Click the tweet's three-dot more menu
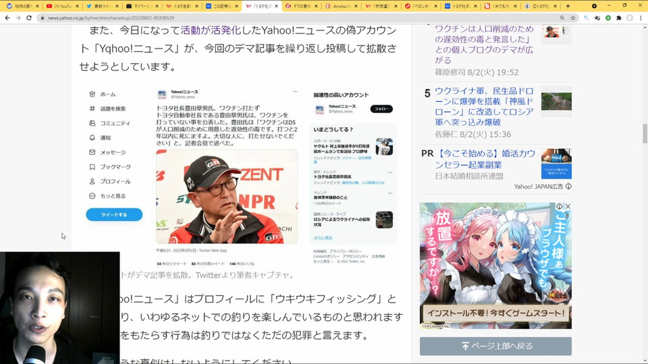The image size is (648, 364). pyautogui.click(x=295, y=92)
